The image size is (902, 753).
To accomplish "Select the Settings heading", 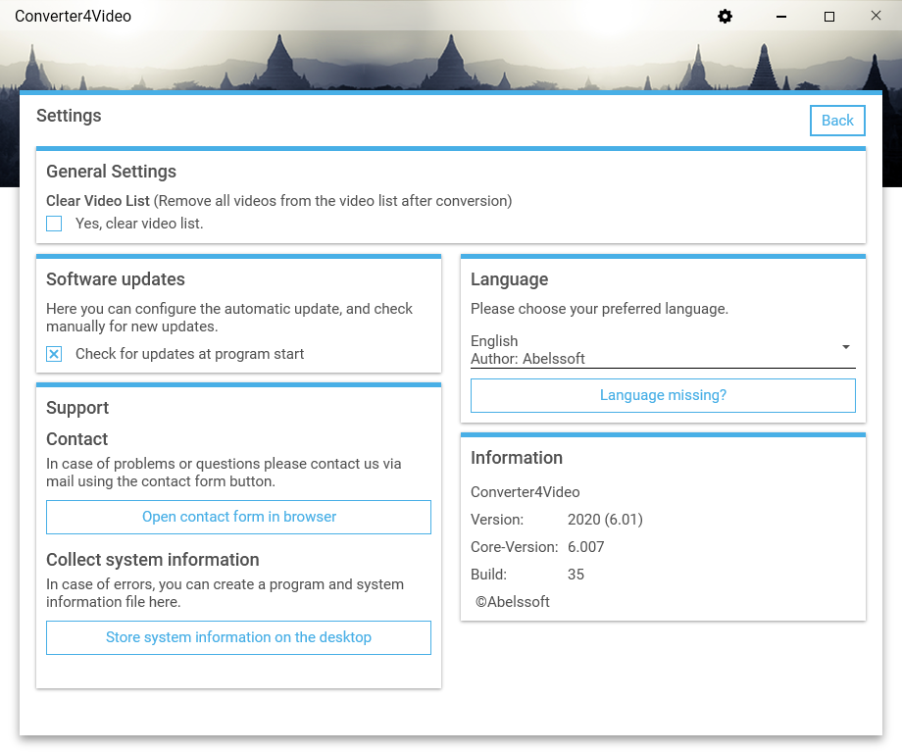I will 69,116.
